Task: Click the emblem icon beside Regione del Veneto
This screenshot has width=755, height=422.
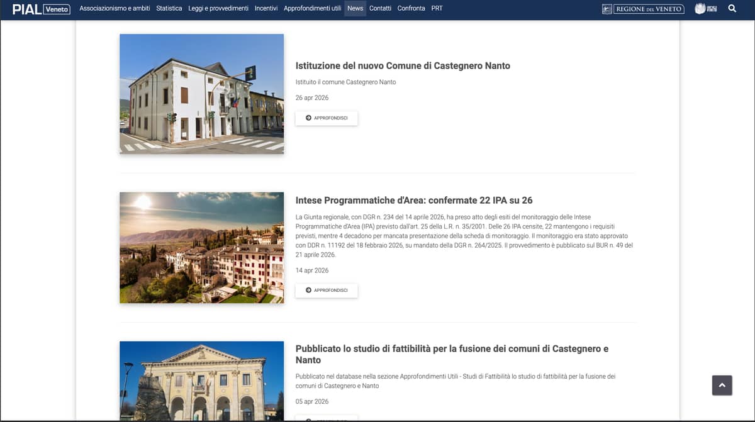Action: 706,9
